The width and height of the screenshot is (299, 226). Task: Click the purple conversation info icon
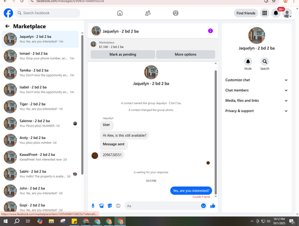pyautogui.click(x=210, y=31)
